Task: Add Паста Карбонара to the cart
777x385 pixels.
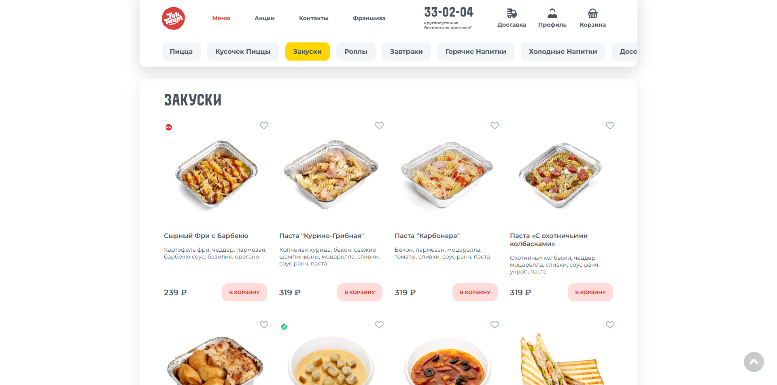Action: (x=475, y=292)
